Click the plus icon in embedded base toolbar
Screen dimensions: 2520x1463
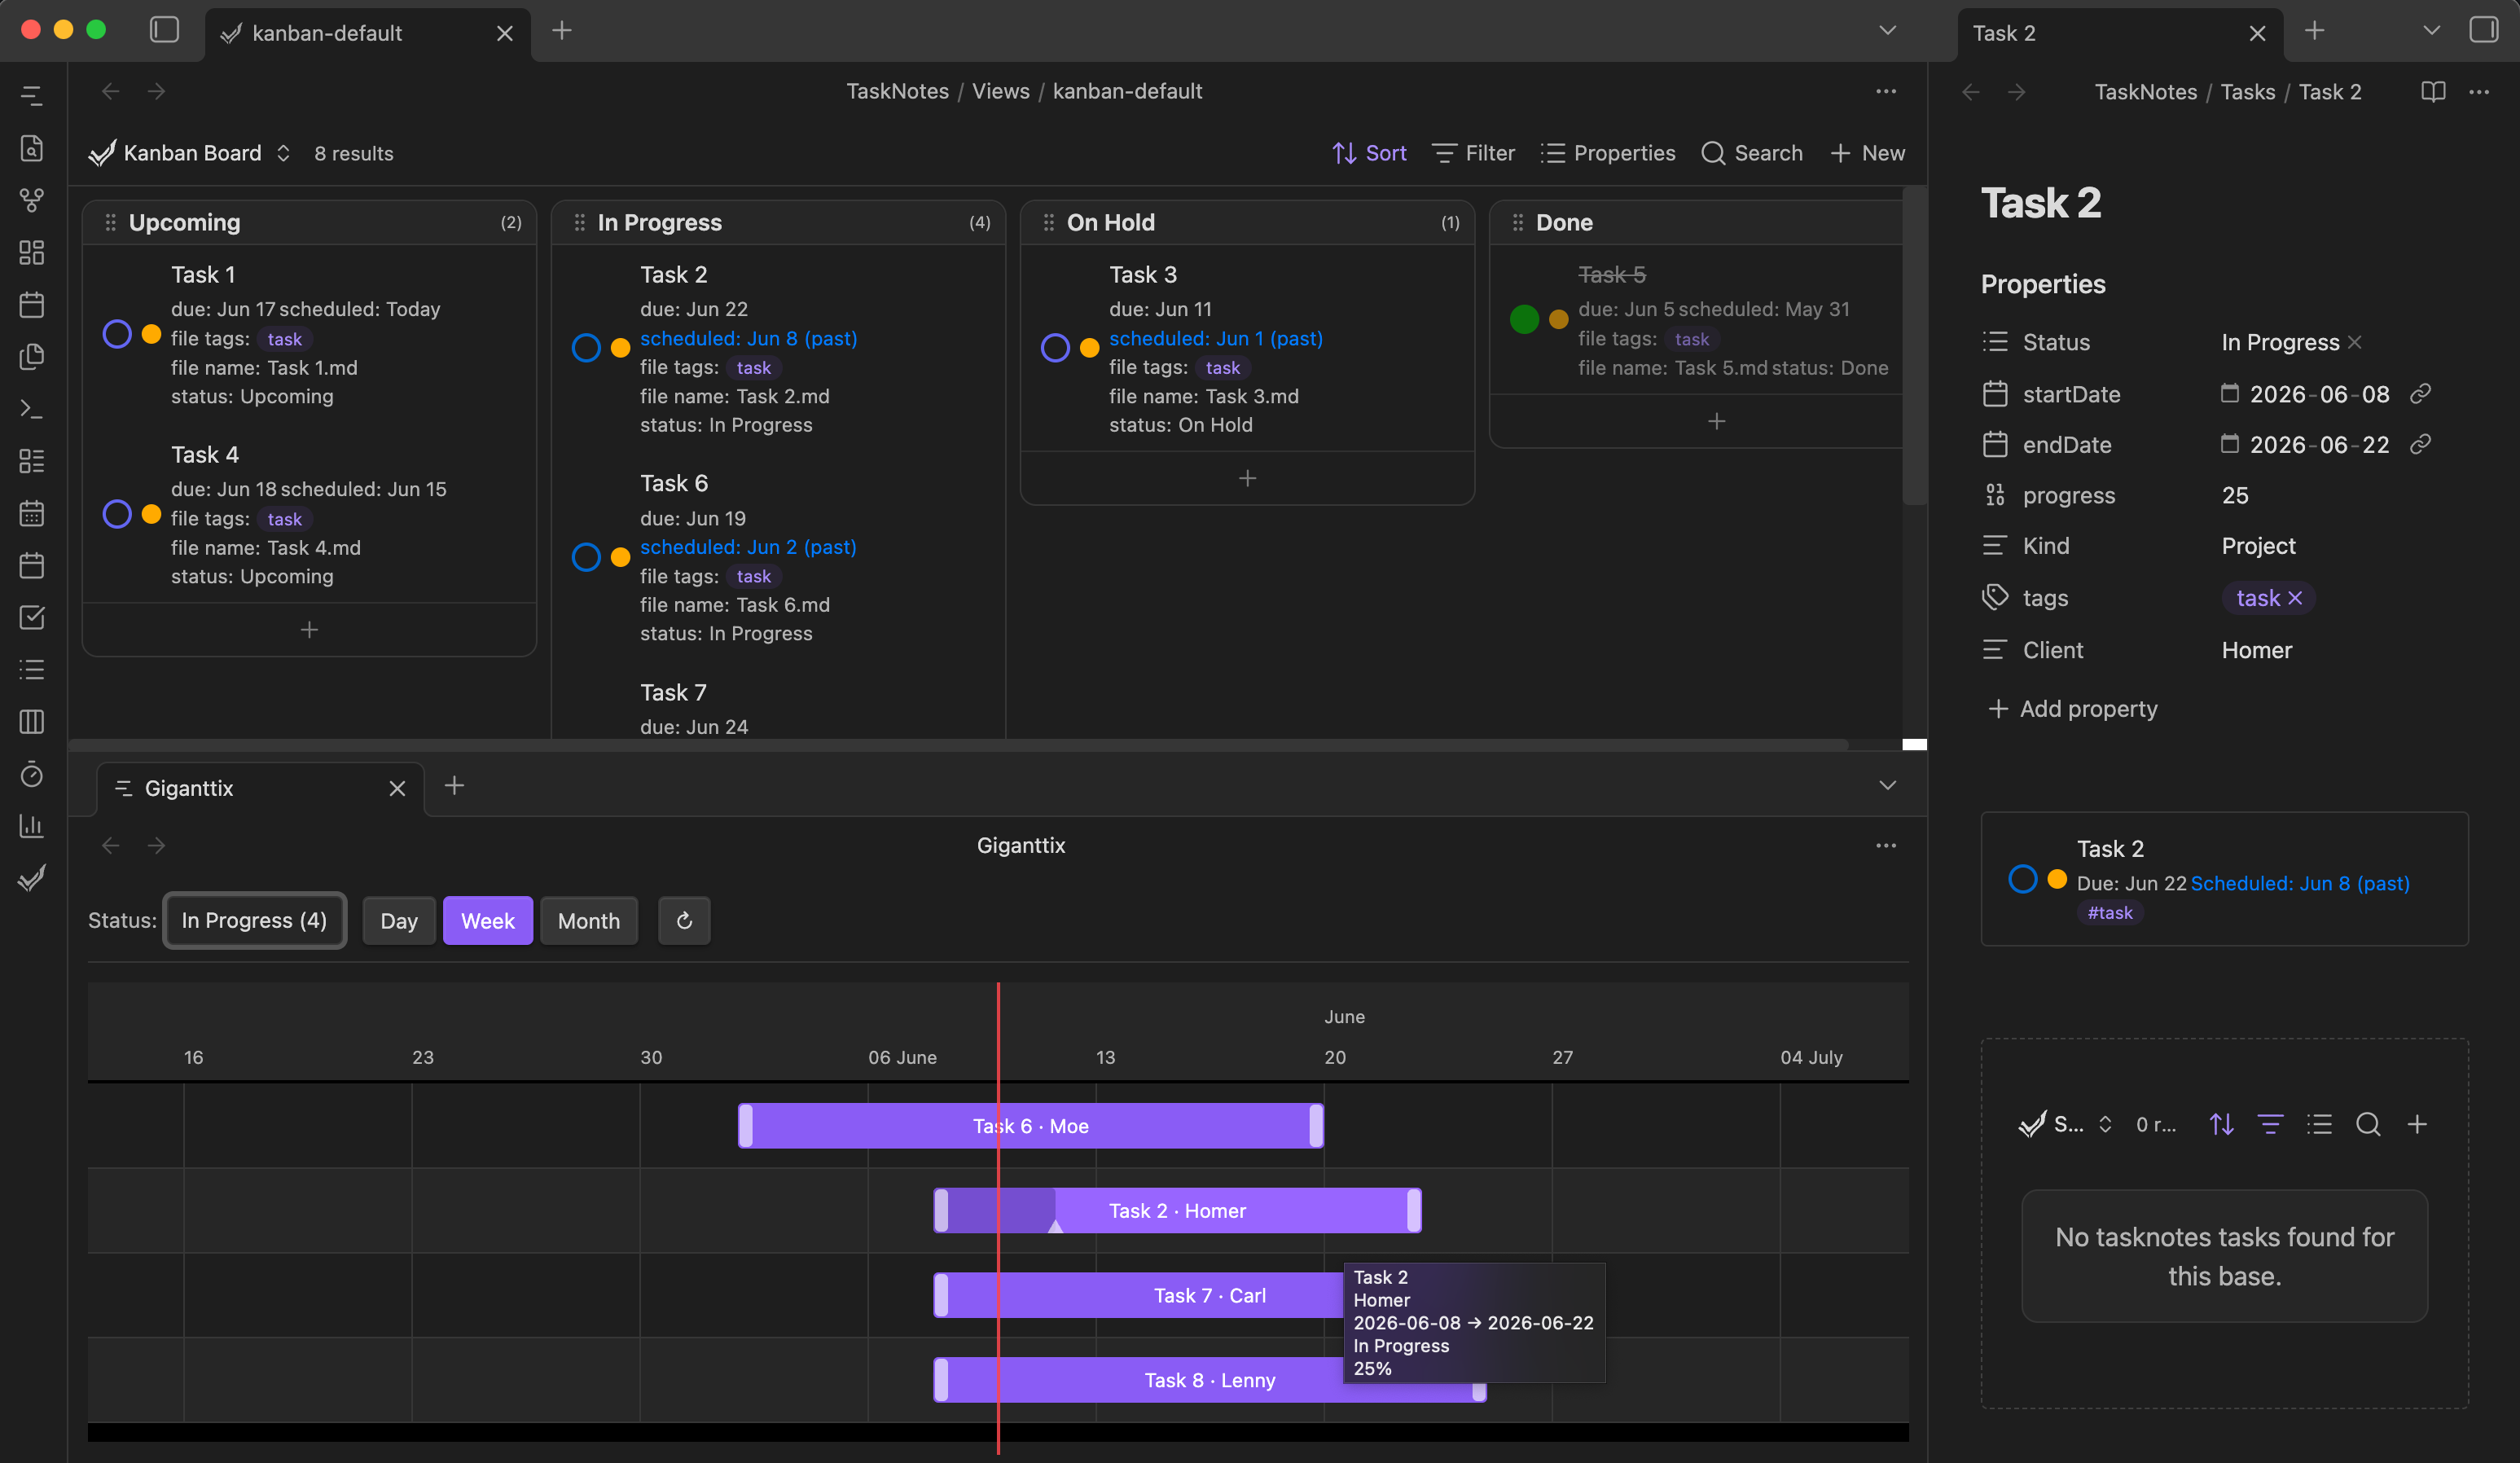click(2417, 1124)
